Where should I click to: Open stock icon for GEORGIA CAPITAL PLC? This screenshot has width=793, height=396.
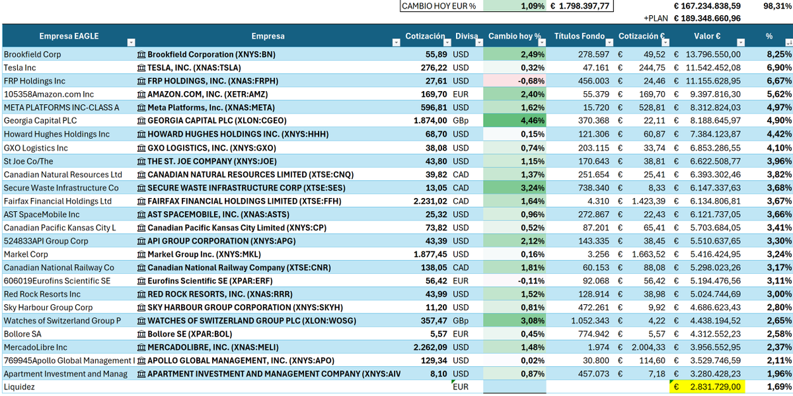(x=141, y=121)
